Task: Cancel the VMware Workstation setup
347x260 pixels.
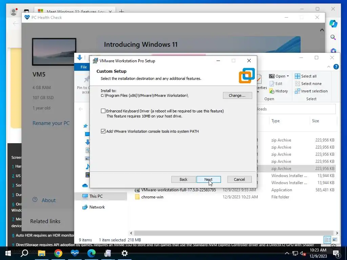Action: (x=240, y=179)
